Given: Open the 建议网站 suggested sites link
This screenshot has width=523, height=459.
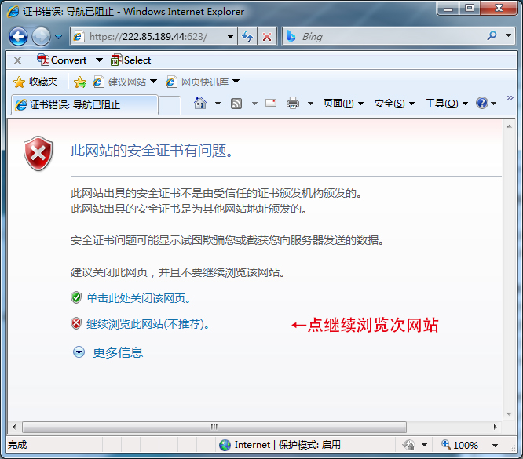Looking at the screenshot, I should coord(124,82).
